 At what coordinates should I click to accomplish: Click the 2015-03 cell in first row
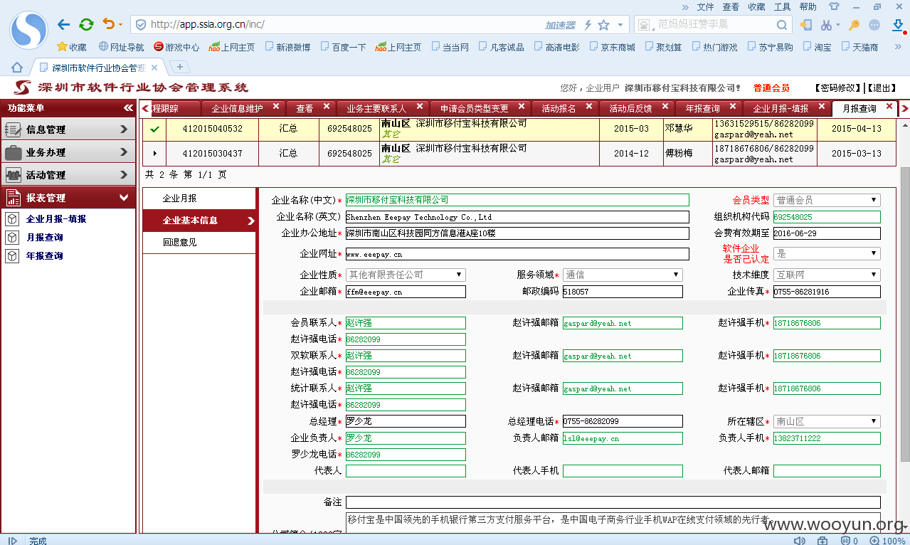(x=631, y=129)
